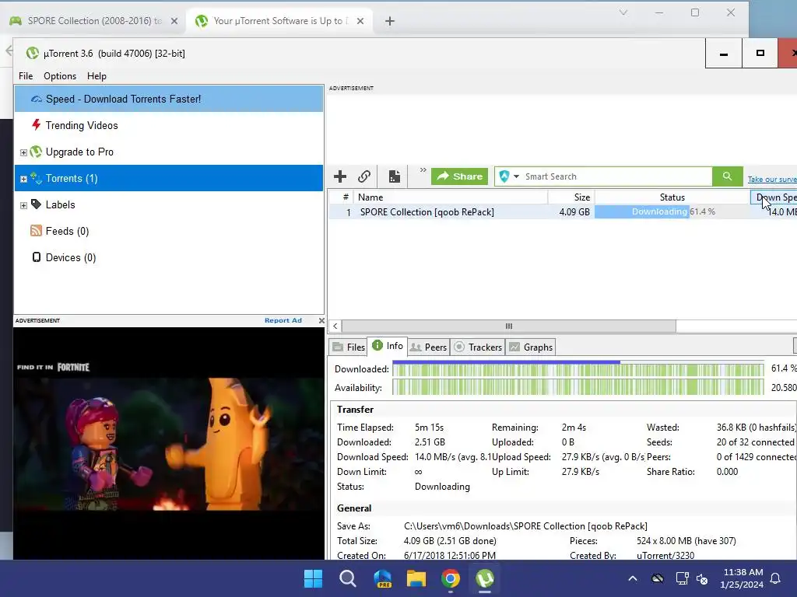The height and width of the screenshot is (597, 797).
Task: Open the muted volume tray icon
Action: [702, 578]
